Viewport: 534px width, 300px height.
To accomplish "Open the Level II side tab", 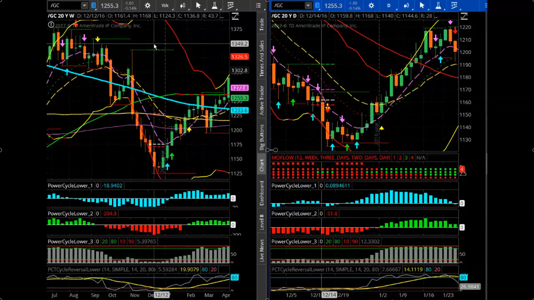I will (x=261, y=222).
